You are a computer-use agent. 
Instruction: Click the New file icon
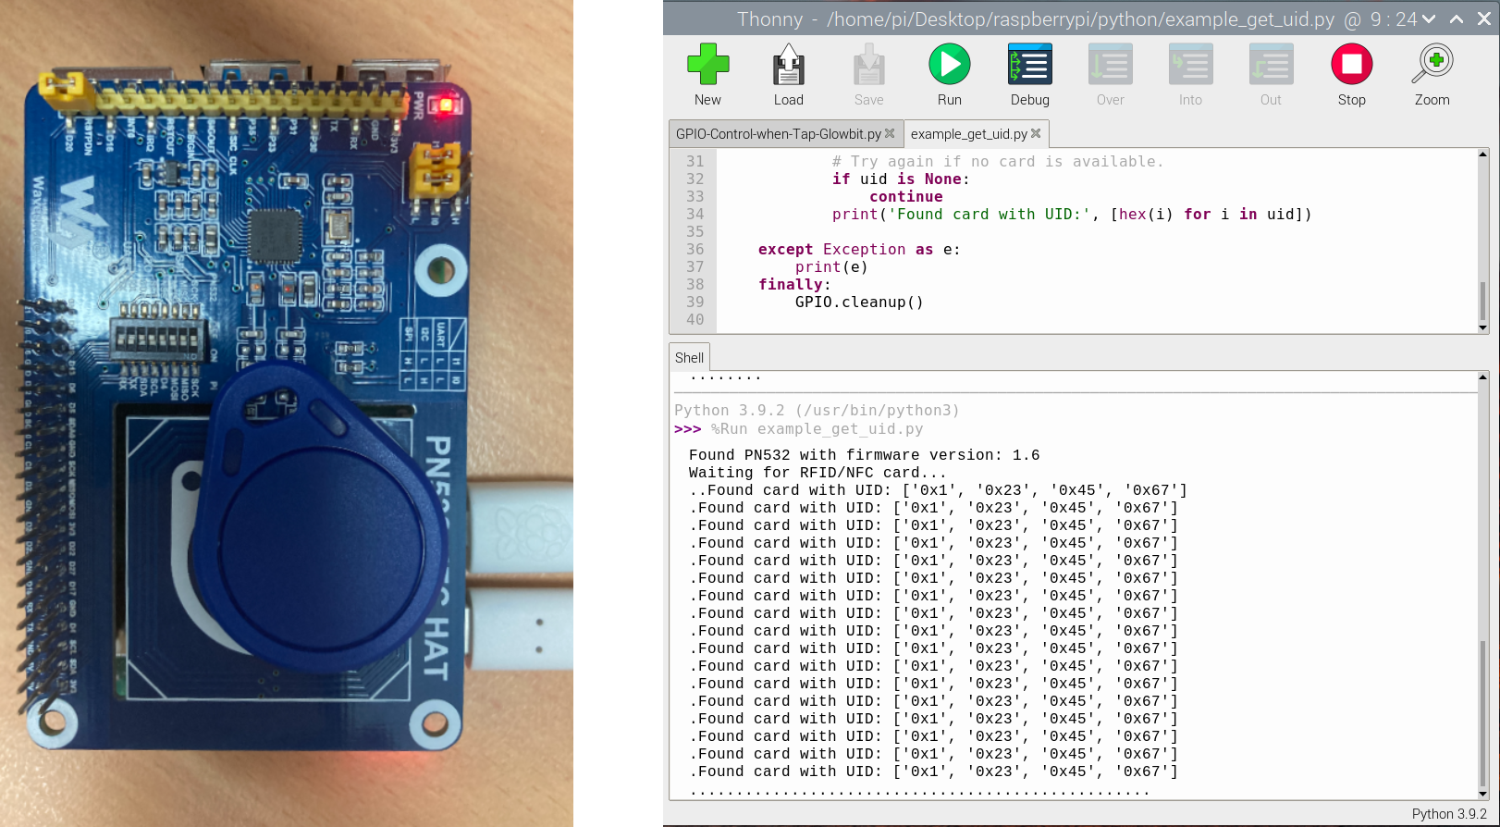tap(707, 74)
